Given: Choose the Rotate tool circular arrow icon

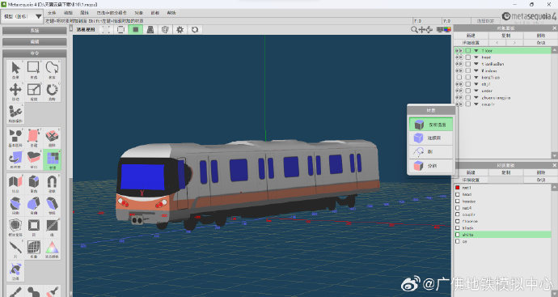Looking at the screenshot, I should 52,91.
